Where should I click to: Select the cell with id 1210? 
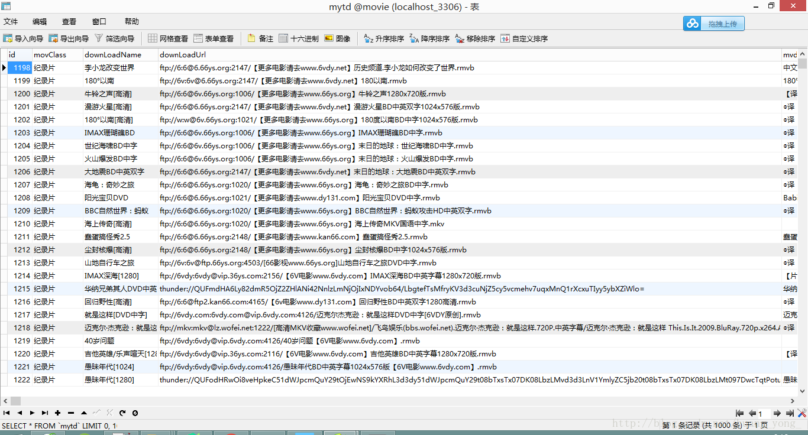[x=20, y=223]
